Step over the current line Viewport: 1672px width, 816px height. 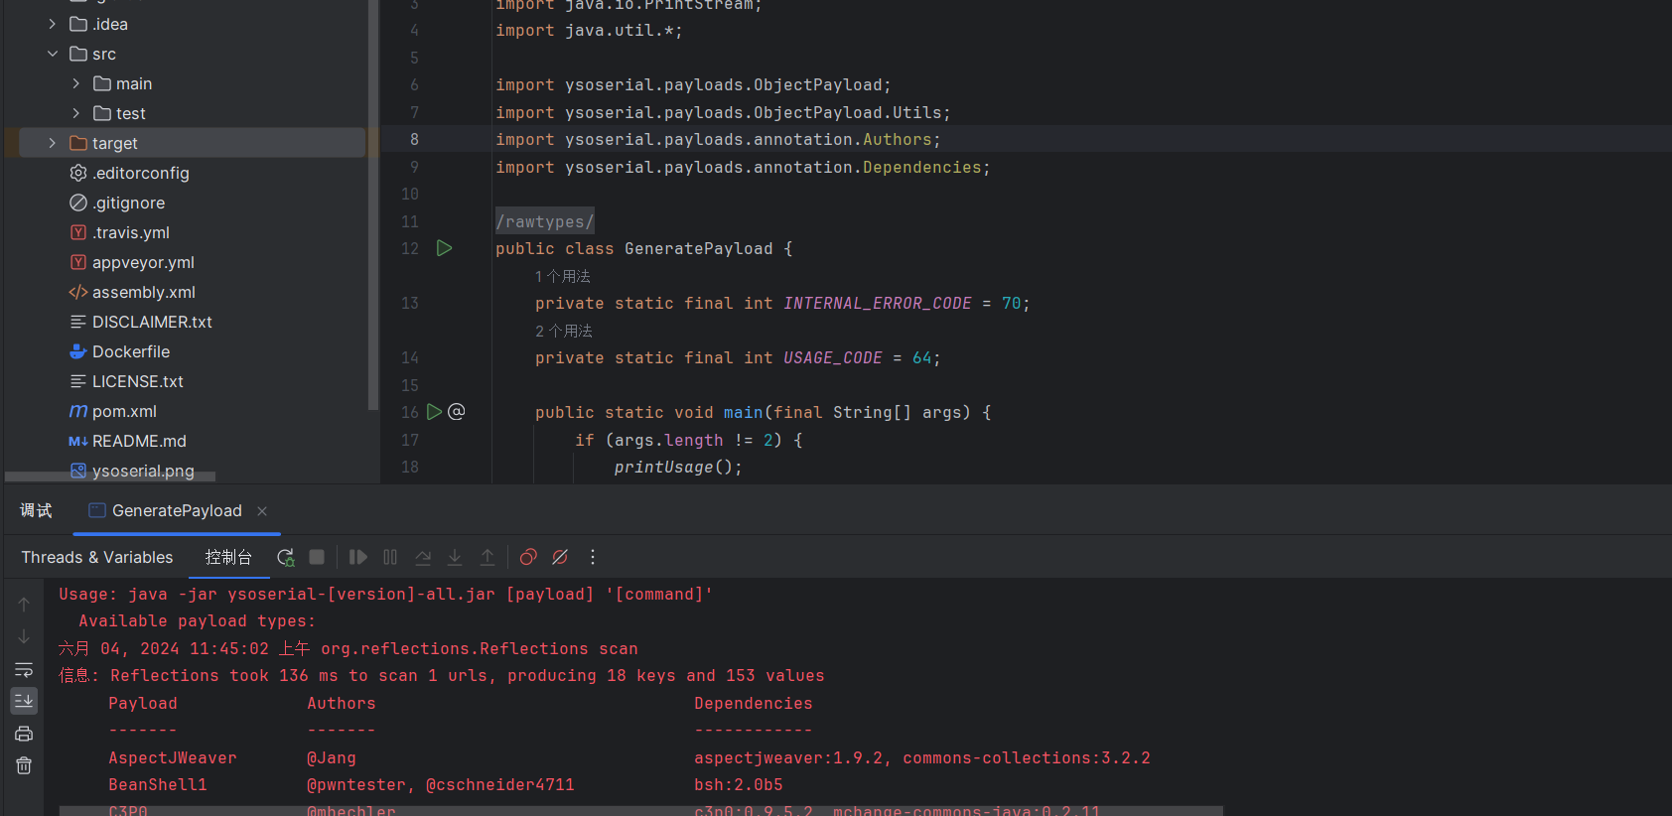(x=423, y=557)
